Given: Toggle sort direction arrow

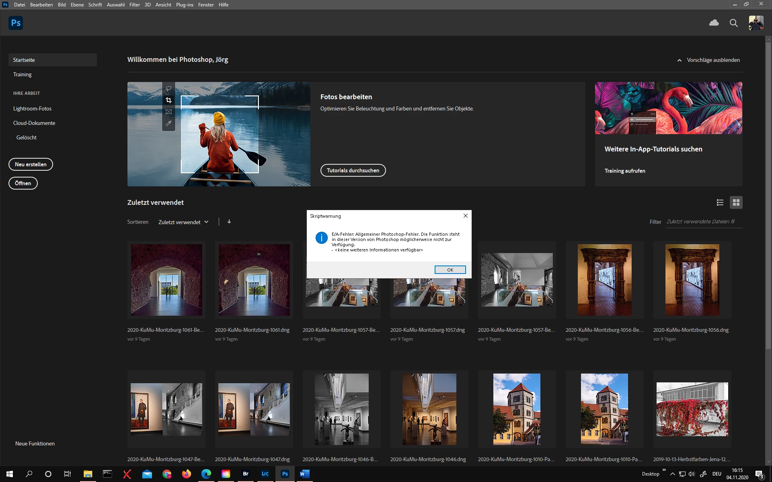Looking at the screenshot, I should pos(229,222).
